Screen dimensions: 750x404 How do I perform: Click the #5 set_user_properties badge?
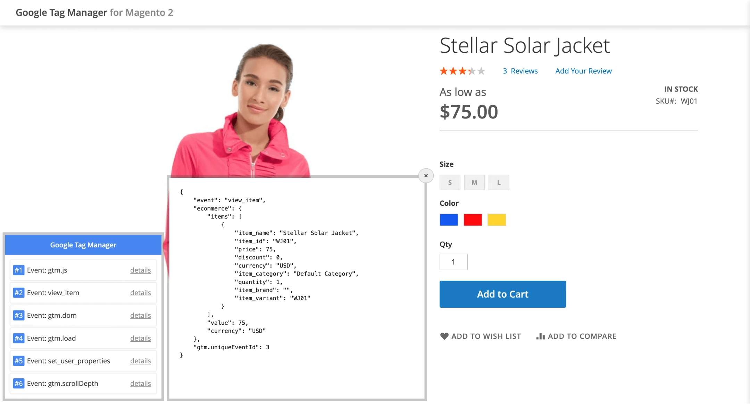[x=18, y=361]
